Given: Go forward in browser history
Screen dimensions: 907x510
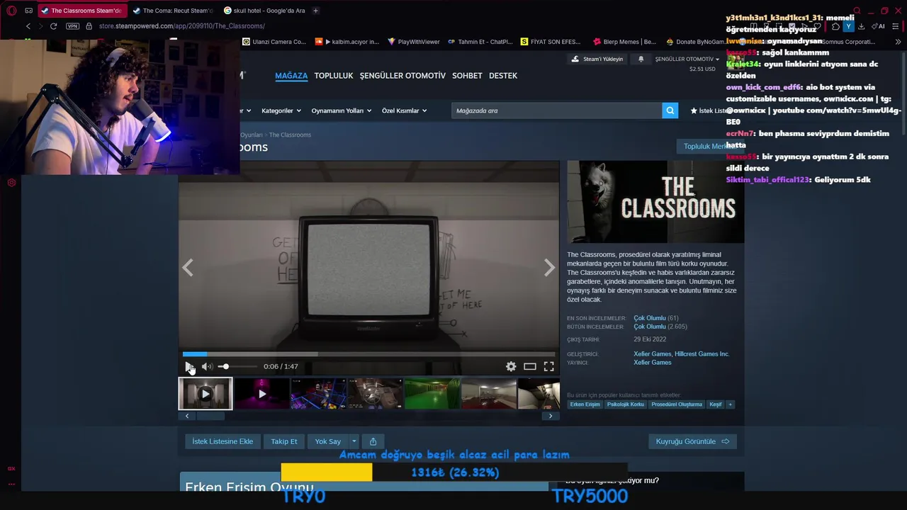Looking at the screenshot, I should tap(40, 26).
